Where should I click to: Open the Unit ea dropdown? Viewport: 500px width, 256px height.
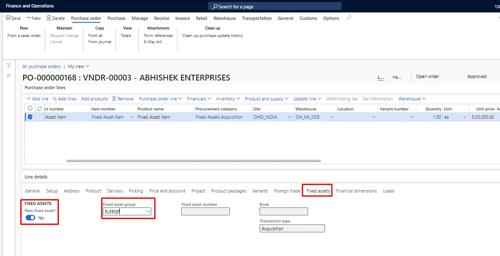[464, 117]
